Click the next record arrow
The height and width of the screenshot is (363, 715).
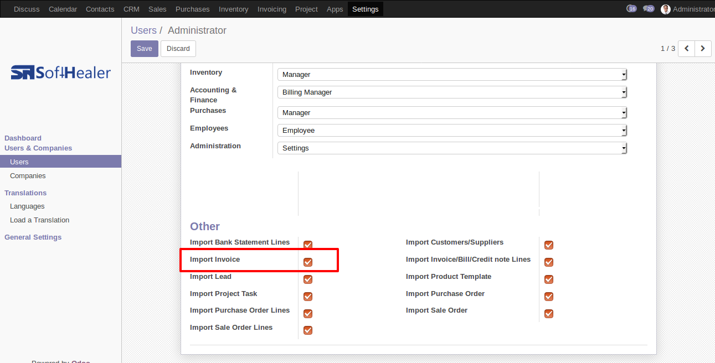tap(703, 49)
